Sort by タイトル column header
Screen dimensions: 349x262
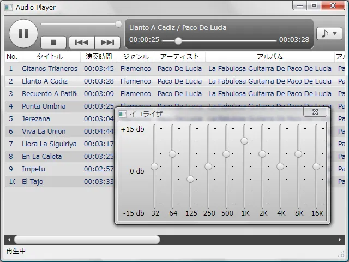tap(50, 57)
